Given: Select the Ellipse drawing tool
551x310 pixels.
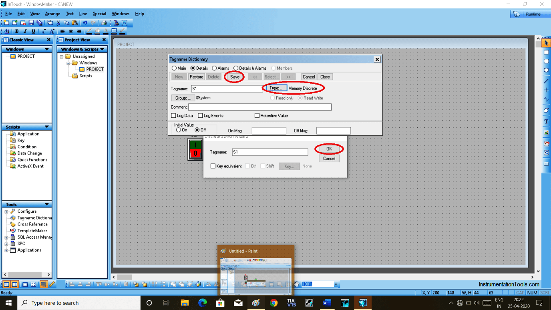Looking at the screenshot, I should point(546,70).
